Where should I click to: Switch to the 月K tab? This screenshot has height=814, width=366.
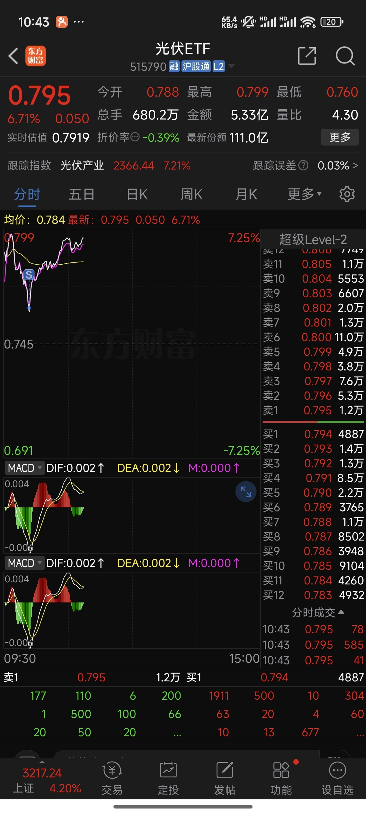(246, 194)
